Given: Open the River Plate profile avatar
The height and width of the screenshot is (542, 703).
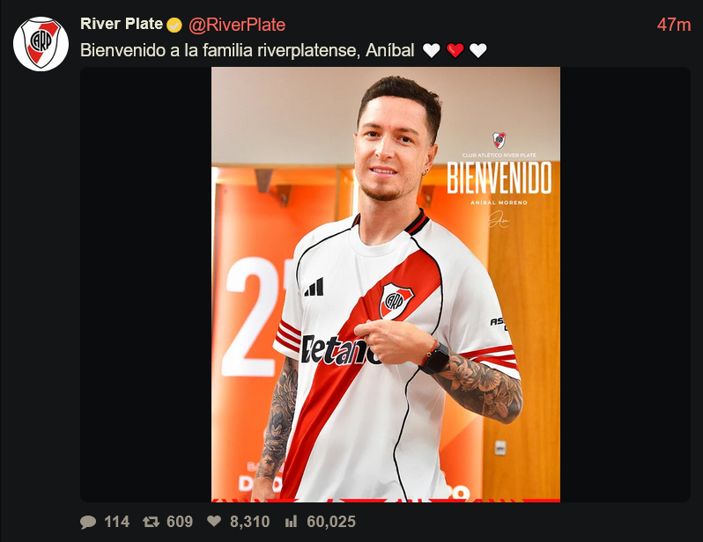Looking at the screenshot, I should click(x=41, y=44).
